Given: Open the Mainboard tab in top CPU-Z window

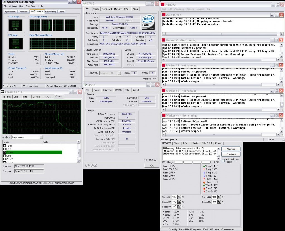Looking at the screenshot, I should pyautogui.click(x=107, y=9).
